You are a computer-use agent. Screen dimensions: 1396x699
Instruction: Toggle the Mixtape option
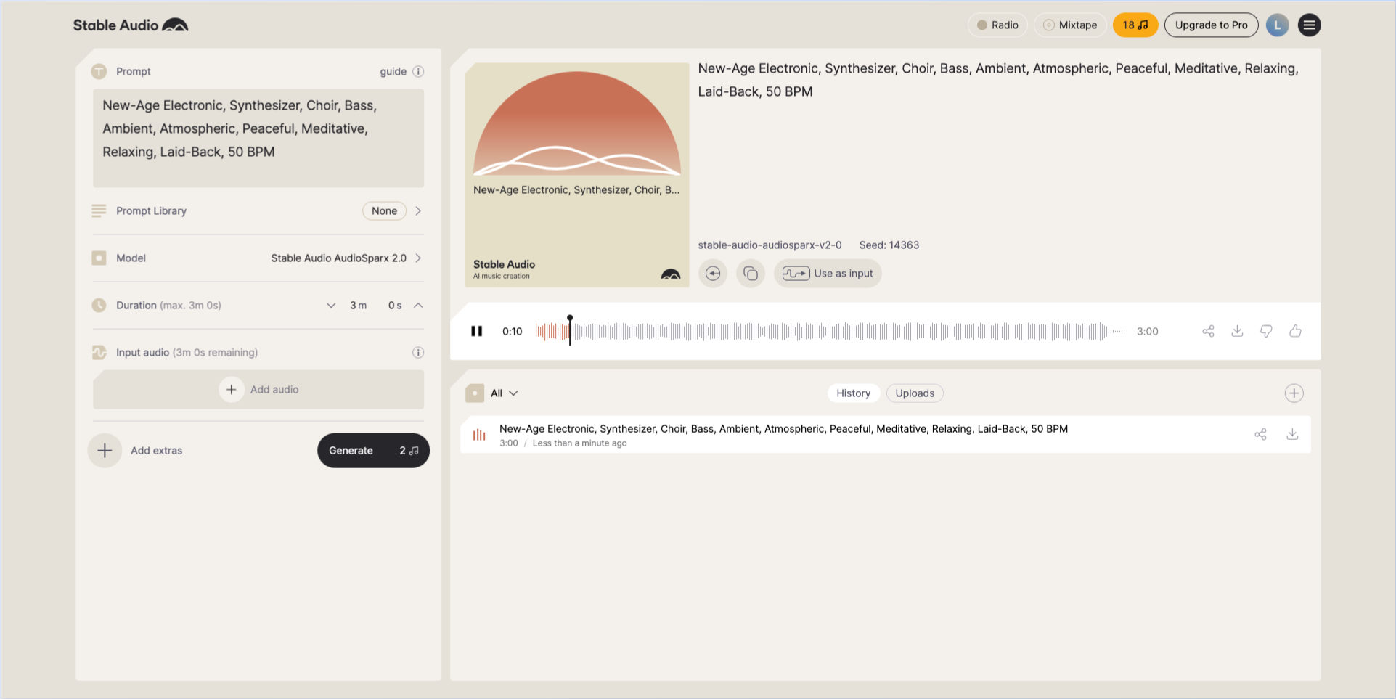pyautogui.click(x=1070, y=25)
